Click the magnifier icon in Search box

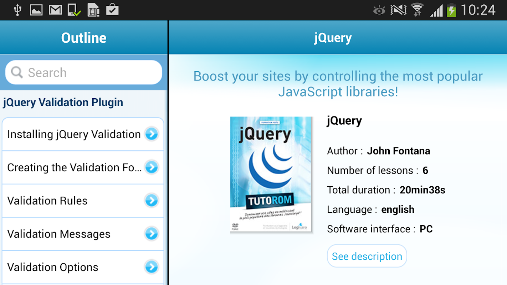click(x=17, y=72)
